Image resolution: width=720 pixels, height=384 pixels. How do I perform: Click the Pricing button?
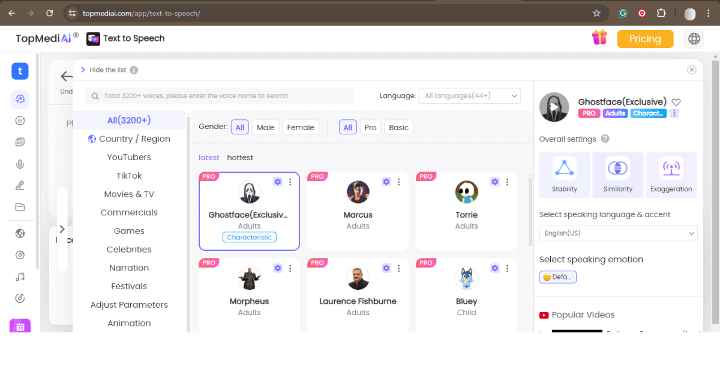645,39
